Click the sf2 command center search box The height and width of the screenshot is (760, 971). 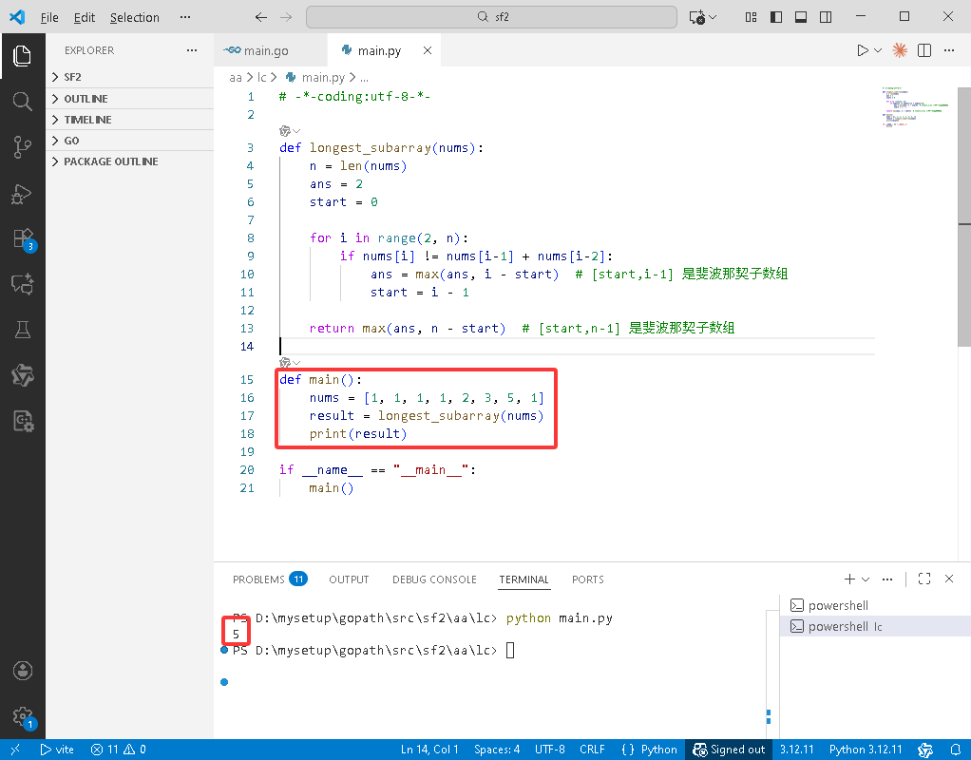[x=492, y=17]
